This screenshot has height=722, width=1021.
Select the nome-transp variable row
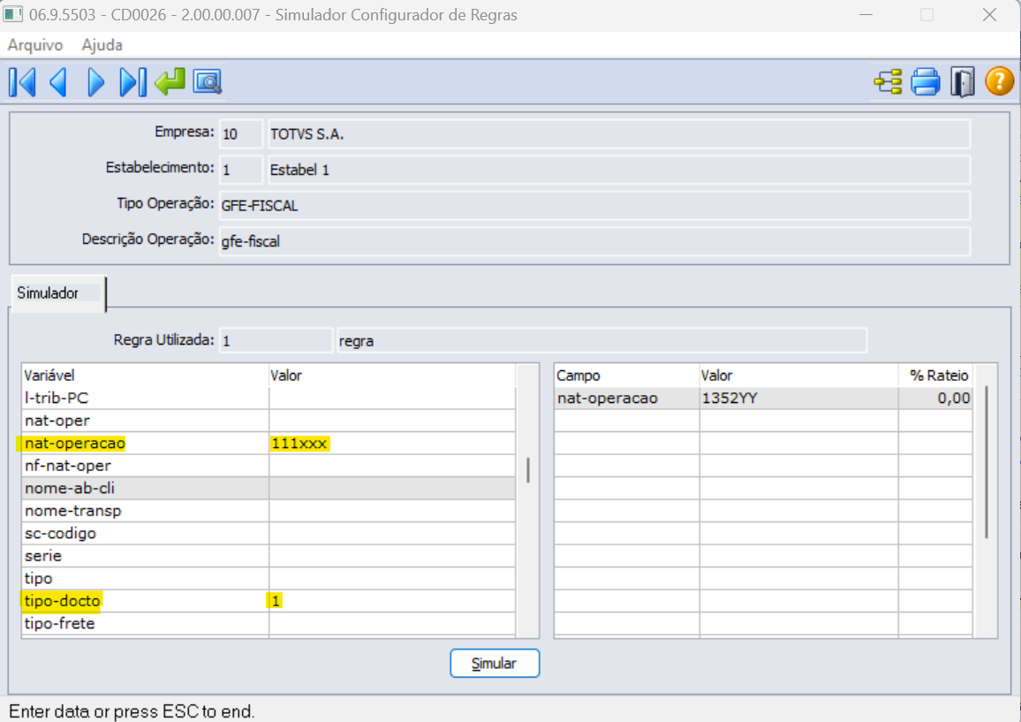coord(268,511)
